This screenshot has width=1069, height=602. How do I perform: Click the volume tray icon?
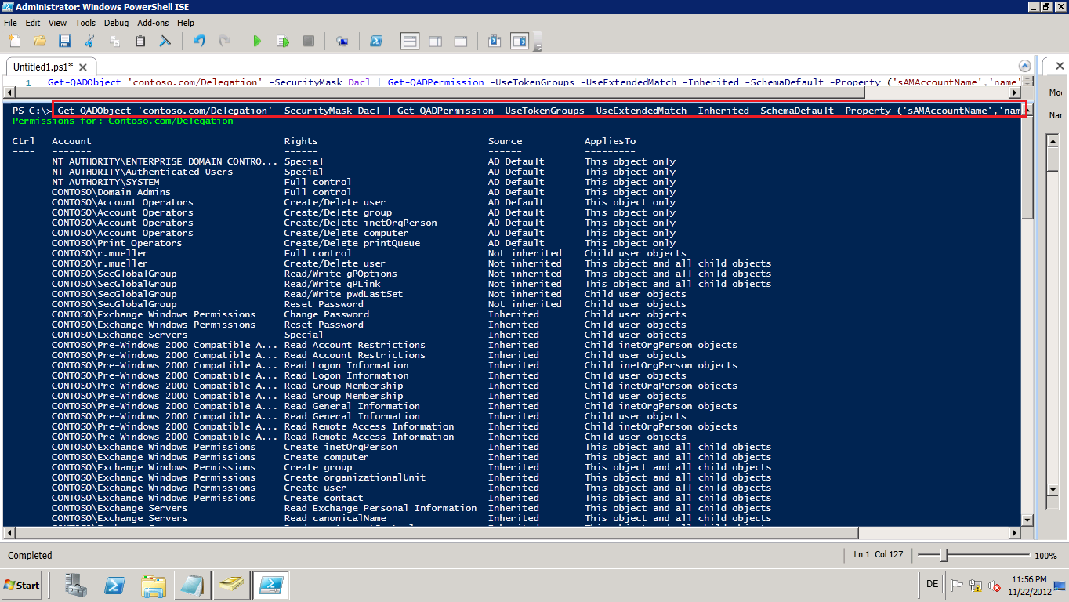tap(995, 585)
